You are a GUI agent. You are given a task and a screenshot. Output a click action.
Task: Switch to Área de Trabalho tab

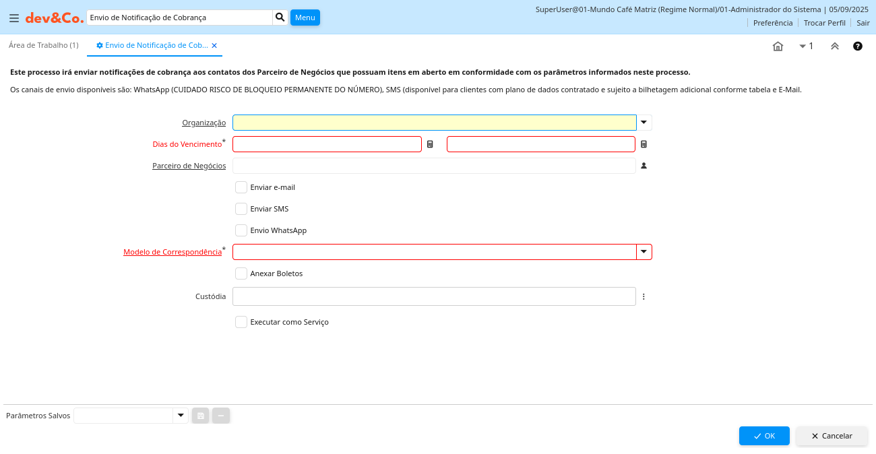pyautogui.click(x=44, y=45)
